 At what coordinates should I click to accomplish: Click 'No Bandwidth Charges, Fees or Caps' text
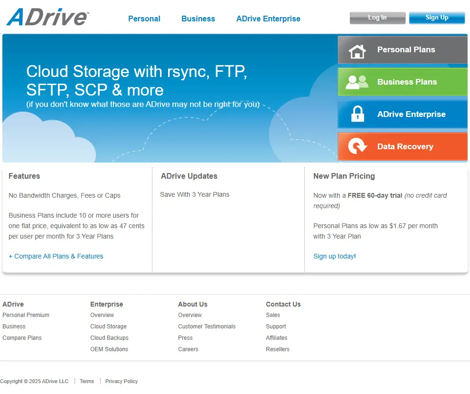tap(65, 196)
